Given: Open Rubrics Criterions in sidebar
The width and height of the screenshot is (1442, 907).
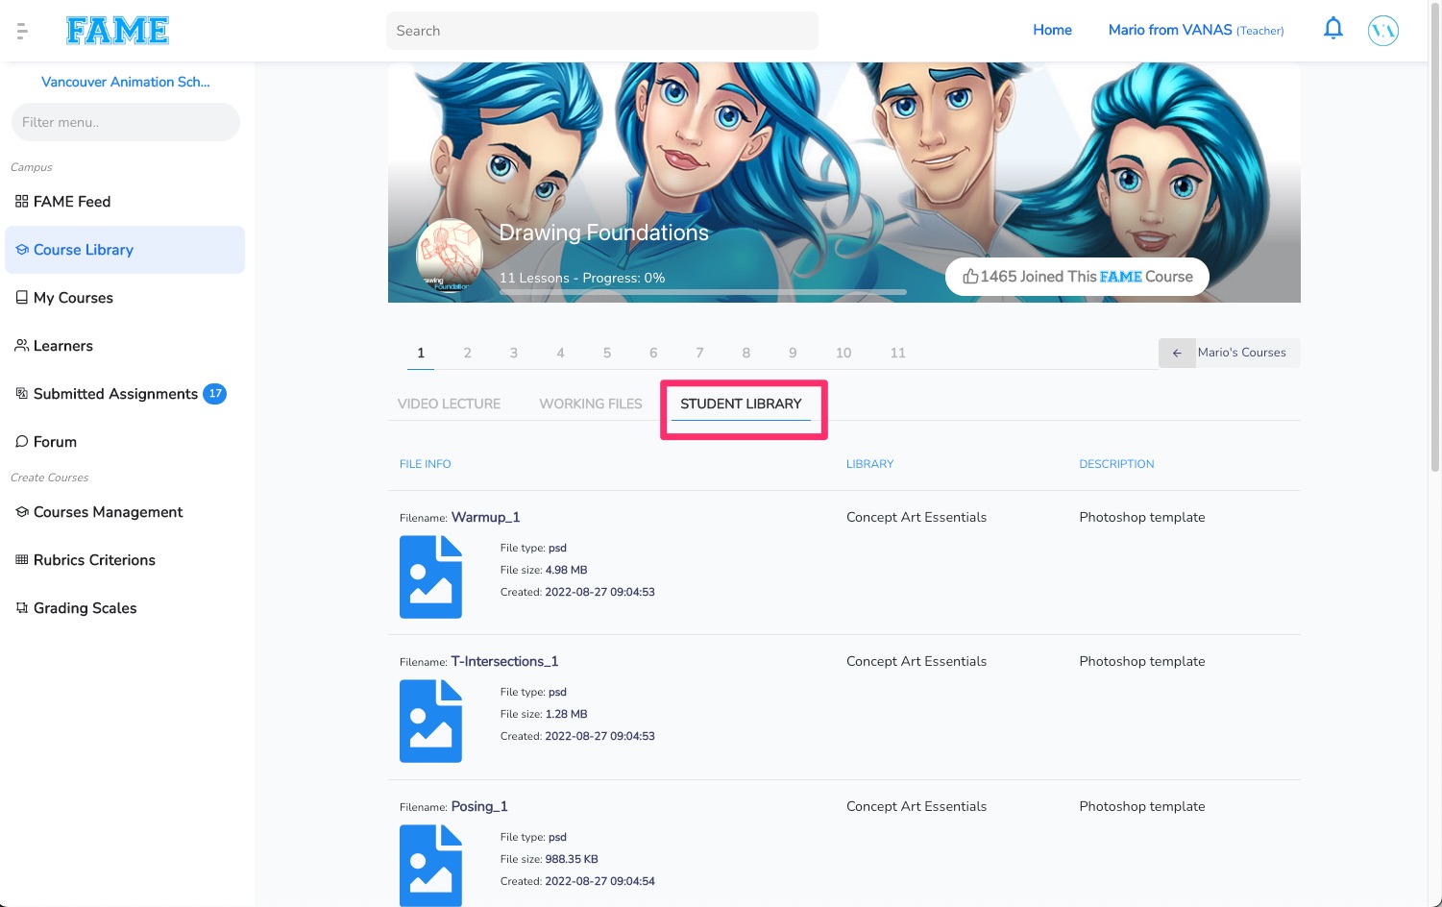Looking at the screenshot, I should click(125, 559).
